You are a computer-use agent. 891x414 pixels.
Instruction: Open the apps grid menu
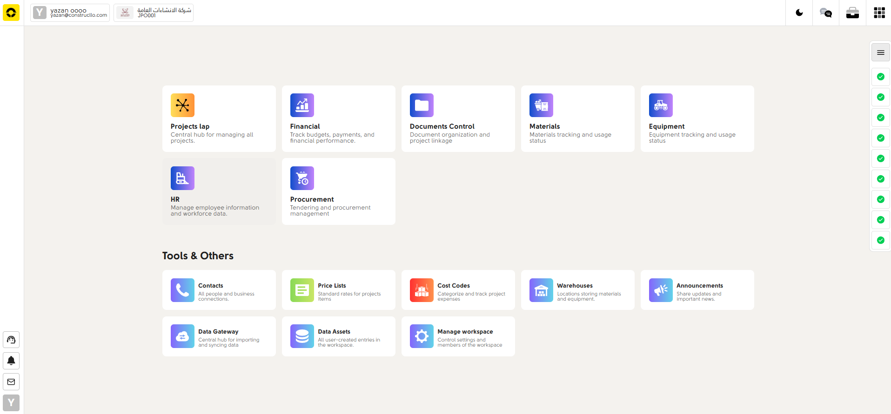coord(879,13)
